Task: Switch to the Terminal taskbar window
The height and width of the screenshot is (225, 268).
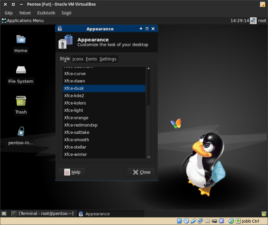Action: 43,214
